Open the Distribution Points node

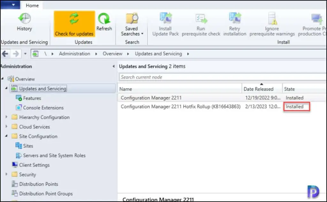pyautogui.click(x=39, y=184)
